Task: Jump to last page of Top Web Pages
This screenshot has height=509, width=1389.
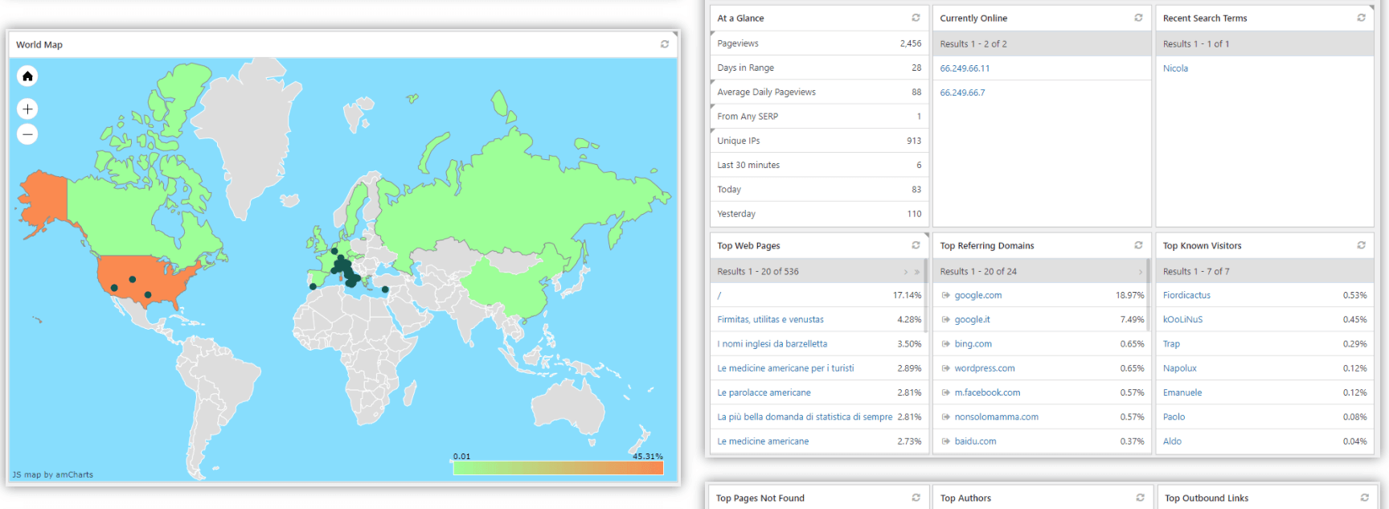Action: click(916, 272)
